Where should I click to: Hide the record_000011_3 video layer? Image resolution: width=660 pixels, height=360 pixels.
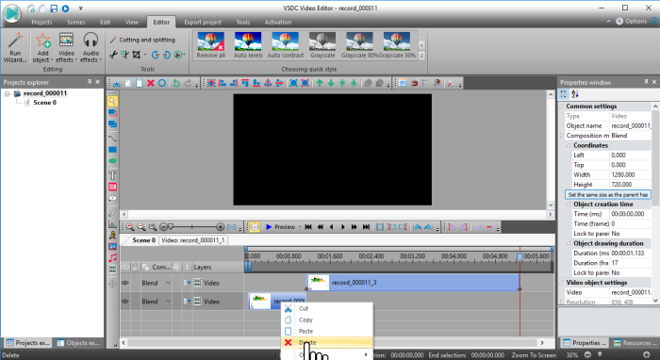point(125,283)
